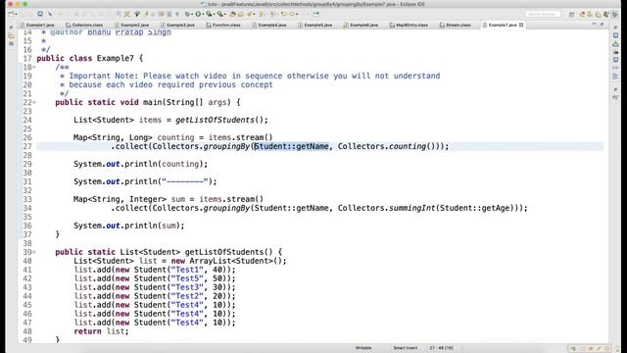This screenshot has width=627, height=353.
Task: Click the leftmost icon in bottom-right status tray
Action: tap(573, 348)
